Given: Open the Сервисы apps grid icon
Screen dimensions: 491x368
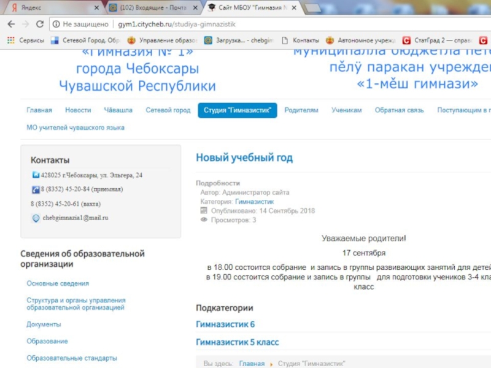Looking at the screenshot, I should 10,40.
